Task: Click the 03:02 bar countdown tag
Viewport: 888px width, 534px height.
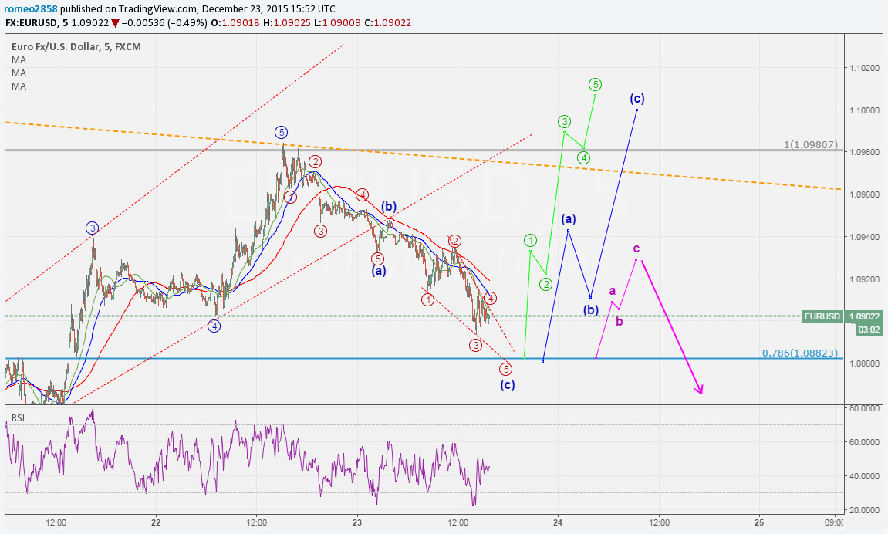Action: click(869, 329)
